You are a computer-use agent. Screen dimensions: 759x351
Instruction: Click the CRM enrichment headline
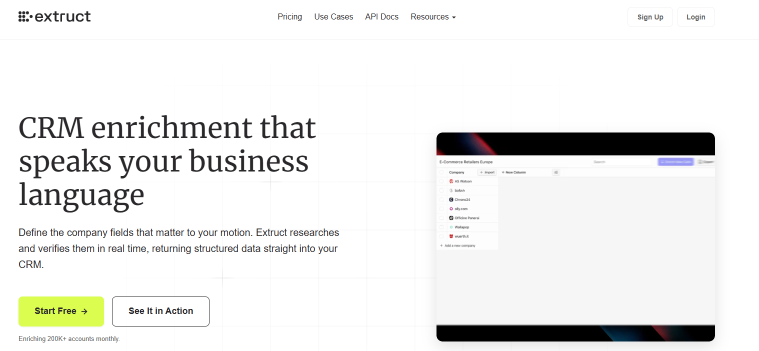[167, 161]
